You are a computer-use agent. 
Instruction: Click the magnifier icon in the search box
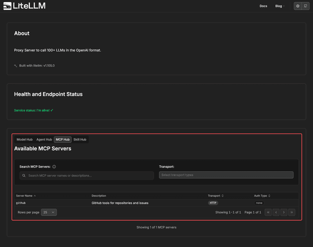coord(24,176)
